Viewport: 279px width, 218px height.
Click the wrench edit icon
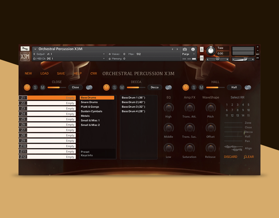25,49
